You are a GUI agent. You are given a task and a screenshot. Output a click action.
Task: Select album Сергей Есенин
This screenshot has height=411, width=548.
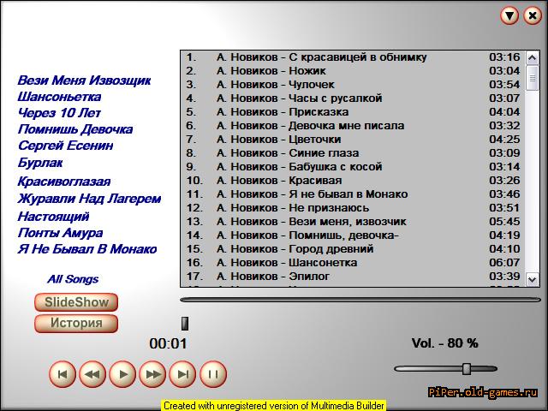coord(65,146)
